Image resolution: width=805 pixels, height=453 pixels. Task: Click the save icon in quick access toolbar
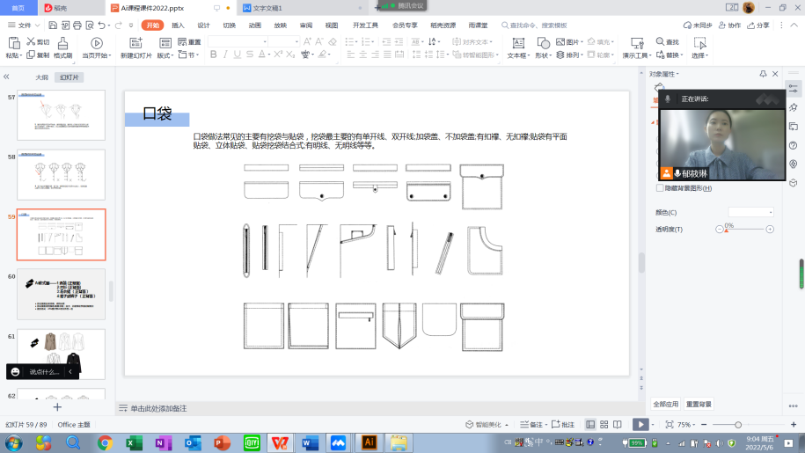(53, 26)
